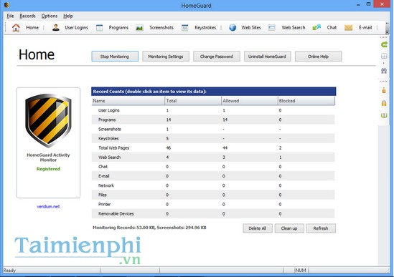Click the Clean up button
The image size is (394, 277).
pos(289,228)
